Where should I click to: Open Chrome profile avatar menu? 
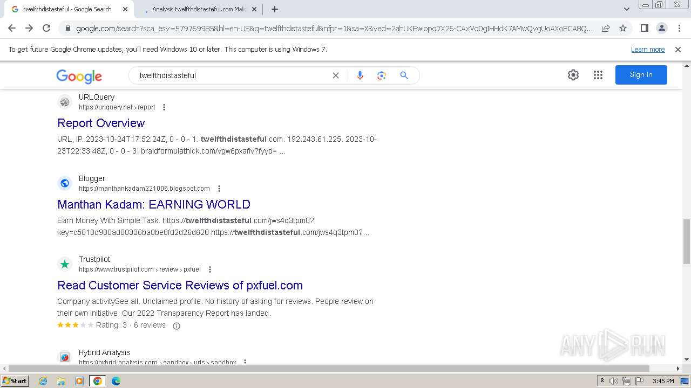click(661, 28)
